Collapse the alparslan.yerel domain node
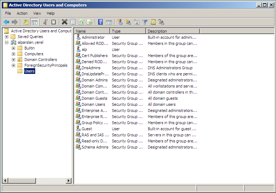 (6, 43)
